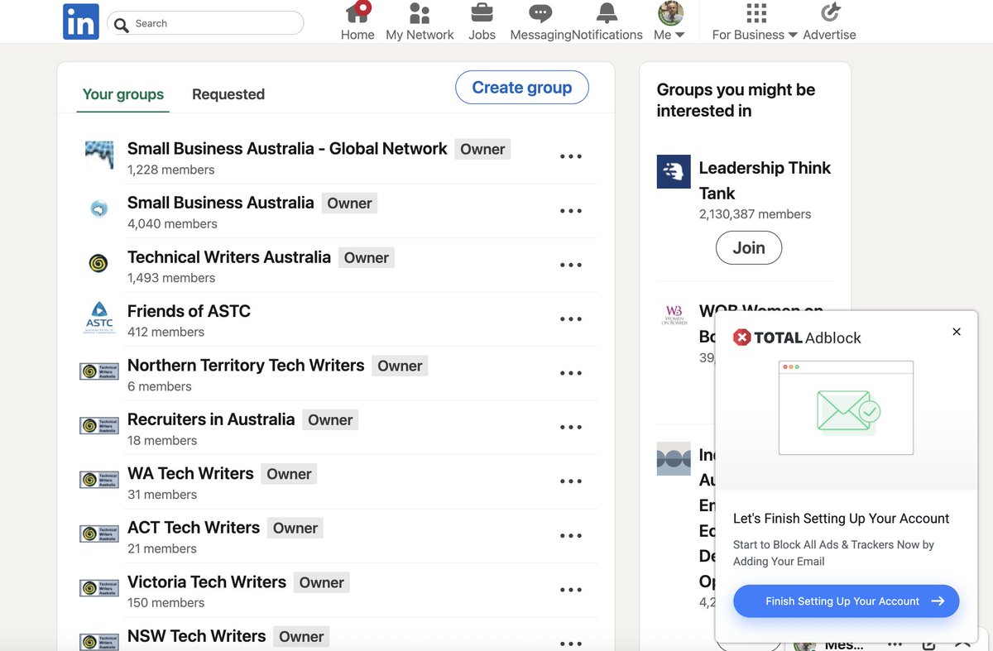Open Messaging from top navigation

[x=540, y=22]
